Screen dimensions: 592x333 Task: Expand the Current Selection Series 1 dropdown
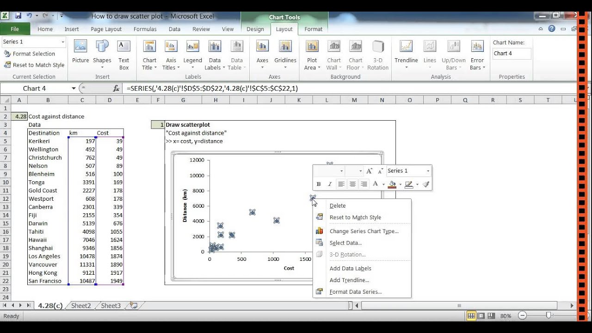pos(63,42)
